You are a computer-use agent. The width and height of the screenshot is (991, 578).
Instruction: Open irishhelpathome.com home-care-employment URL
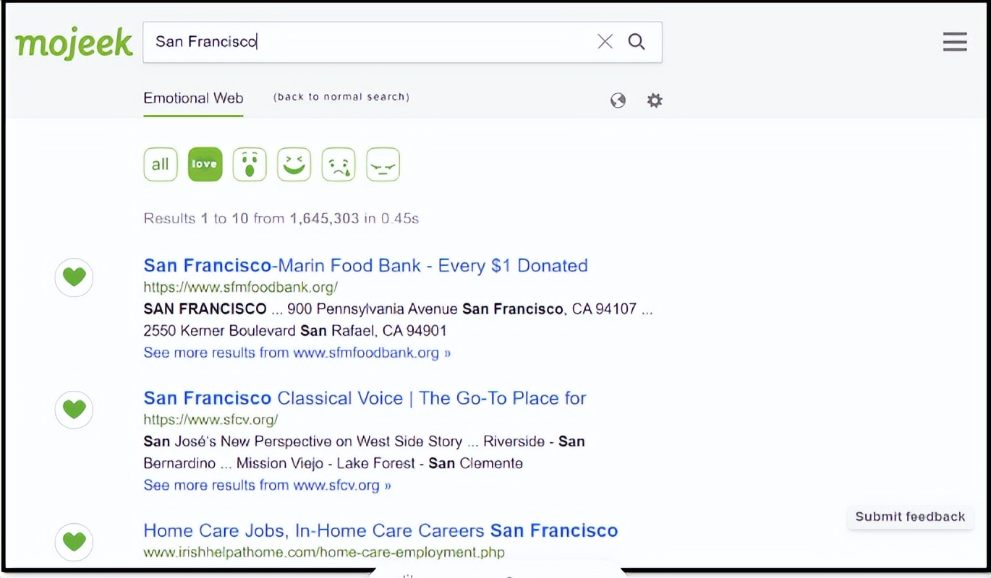tap(324, 553)
